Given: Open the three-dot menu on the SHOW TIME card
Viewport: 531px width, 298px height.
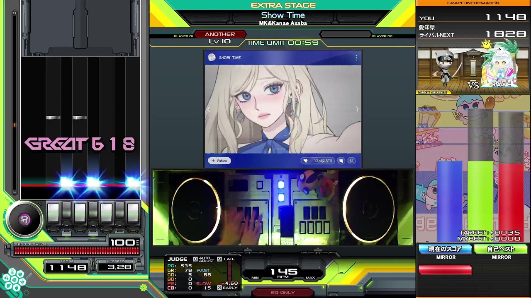Looking at the screenshot, I should click(x=356, y=58).
